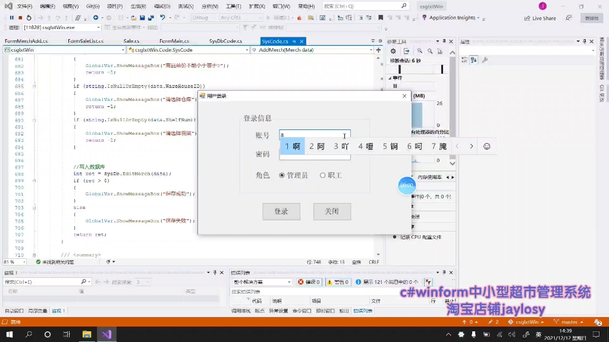
Task: Click the 账号 text input field
Action: point(314,135)
